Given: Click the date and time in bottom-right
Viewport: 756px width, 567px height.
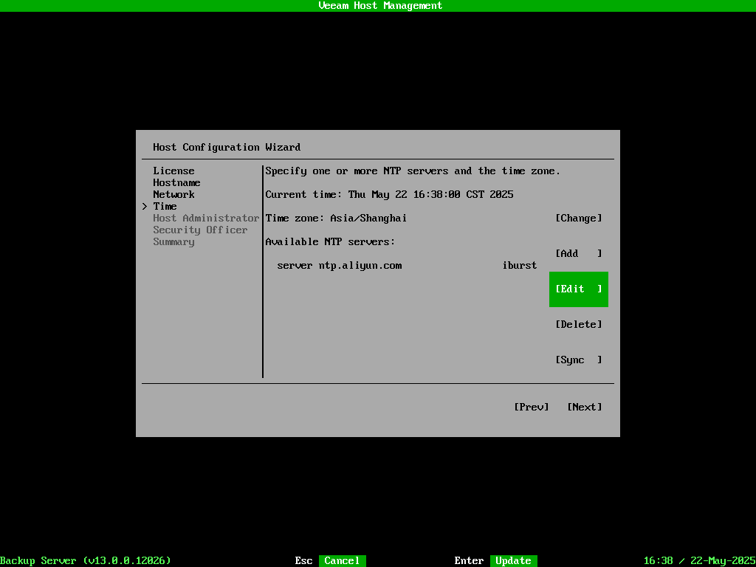Looking at the screenshot, I should (x=700, y=561).
